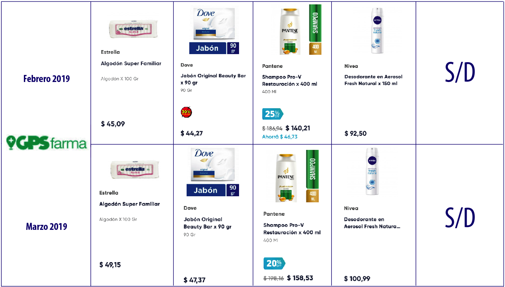Click the 30% discount badge on Dove soap
The image size is (505, 287).
186,112
